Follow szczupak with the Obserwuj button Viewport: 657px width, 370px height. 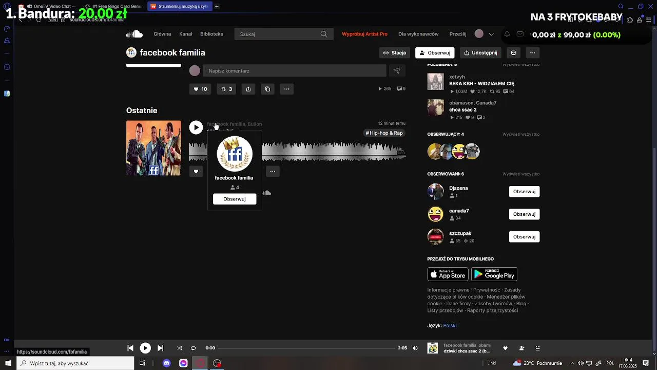click(524, 237)
